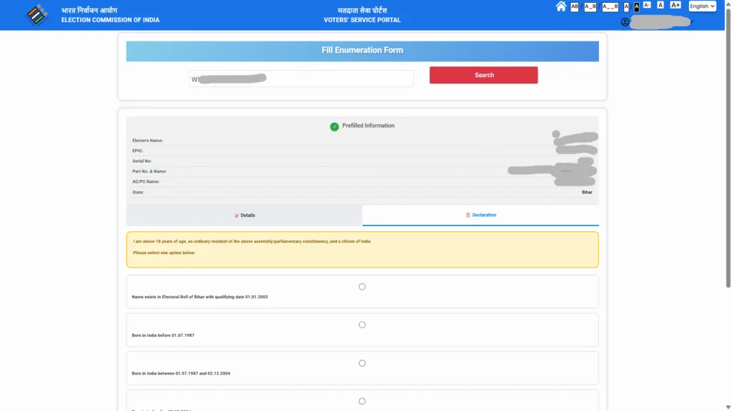
Task: Open the user profile icon in the header
Action: coord(625,22)
